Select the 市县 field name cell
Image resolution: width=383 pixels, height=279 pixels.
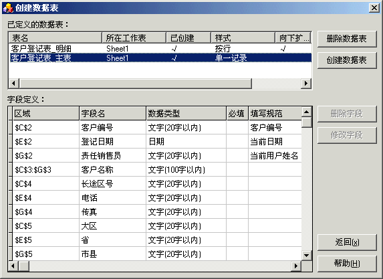tap(113, 254)
